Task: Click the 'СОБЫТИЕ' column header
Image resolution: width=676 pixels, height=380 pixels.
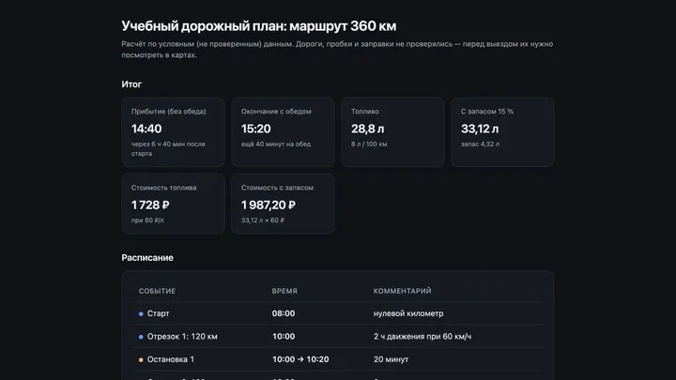Action: 157,291
